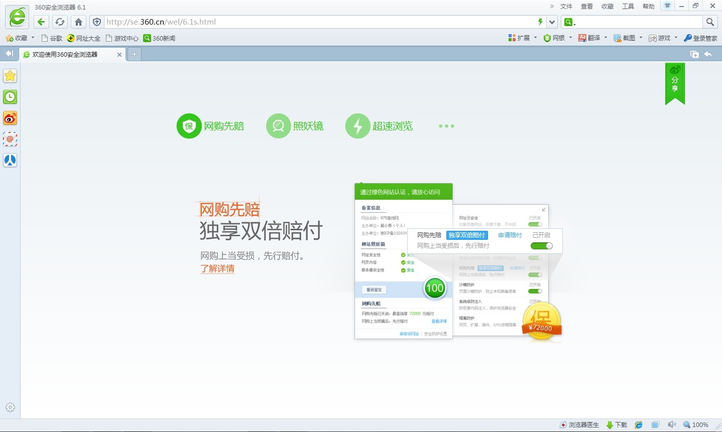Open the 360新闻 bookmark
Viewport: 722px width, 432px height.
[x=159, y=38]
